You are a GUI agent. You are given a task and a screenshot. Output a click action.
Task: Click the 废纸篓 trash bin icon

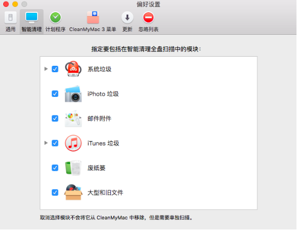pos(73,168)
